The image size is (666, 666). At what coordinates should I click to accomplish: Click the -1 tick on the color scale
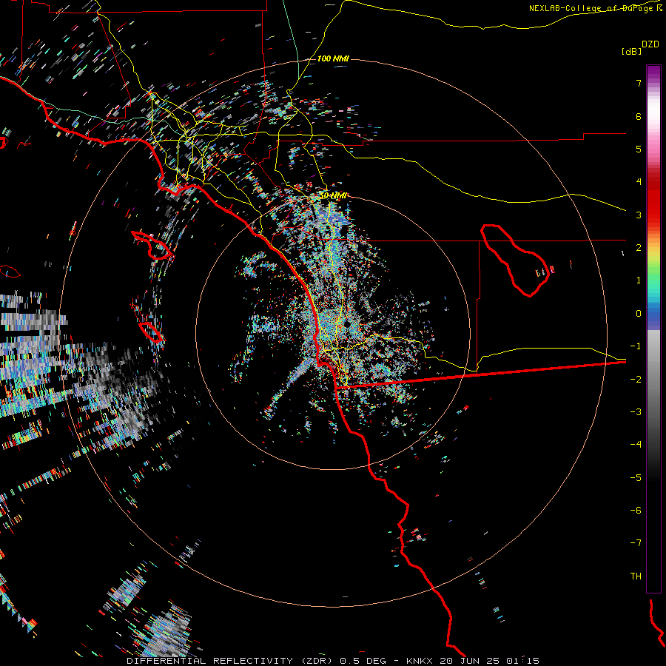pyautogui.click(x=636, y=346)
